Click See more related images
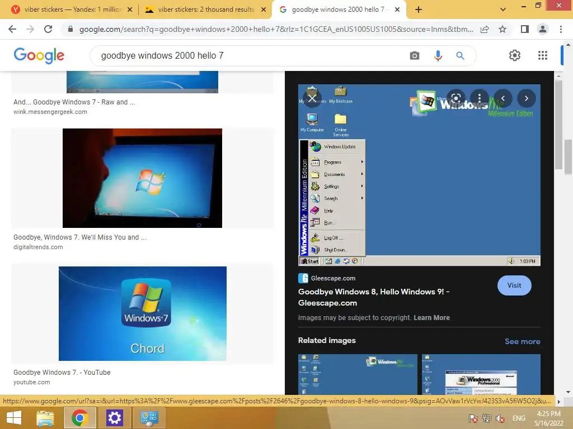This screenshot has height=429, width=573. (522, 341)
